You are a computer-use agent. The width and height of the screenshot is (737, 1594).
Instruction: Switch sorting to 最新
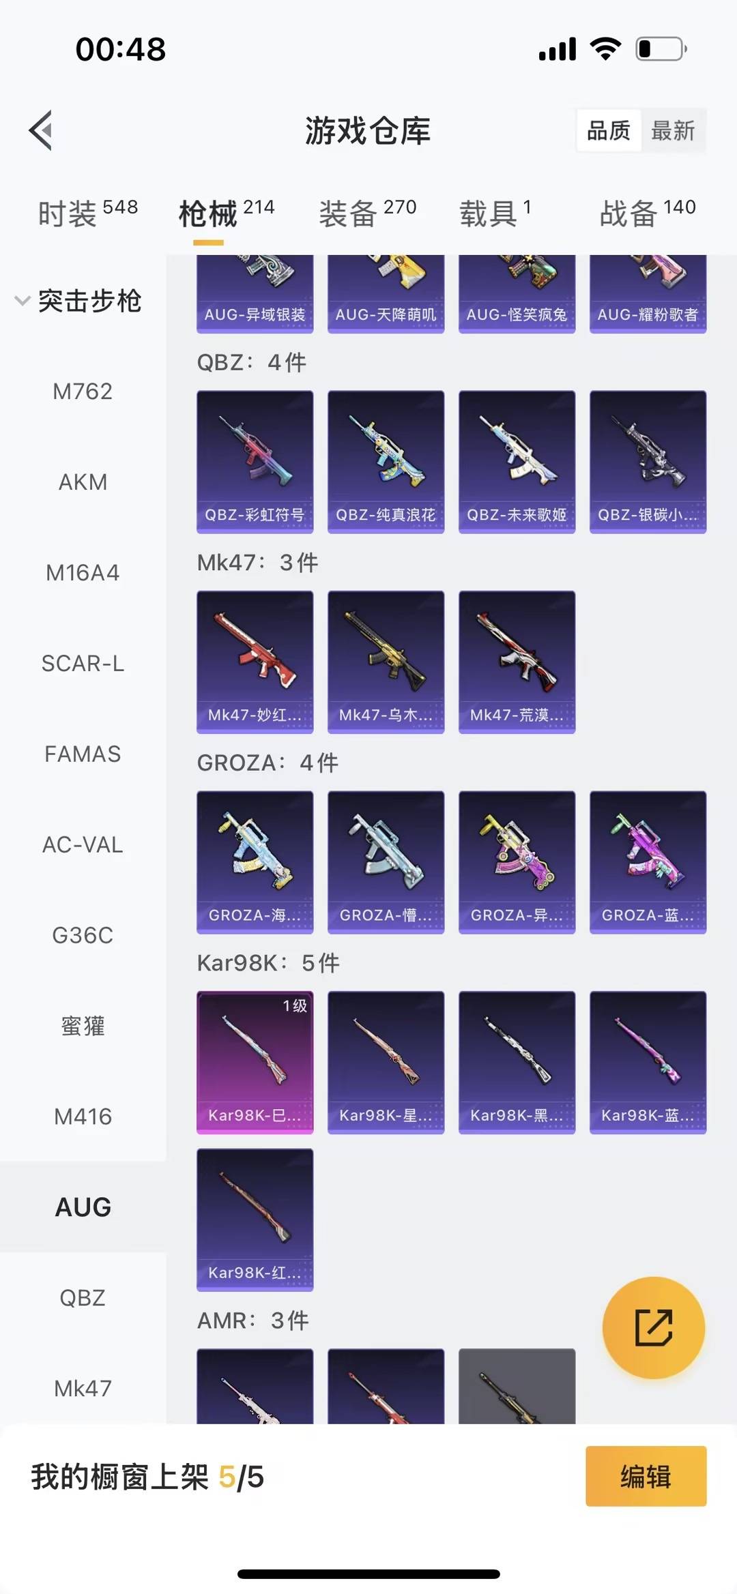point(673,130)
